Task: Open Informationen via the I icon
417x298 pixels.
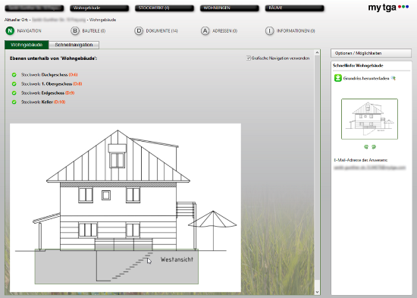Action: [x=269, y=31]
